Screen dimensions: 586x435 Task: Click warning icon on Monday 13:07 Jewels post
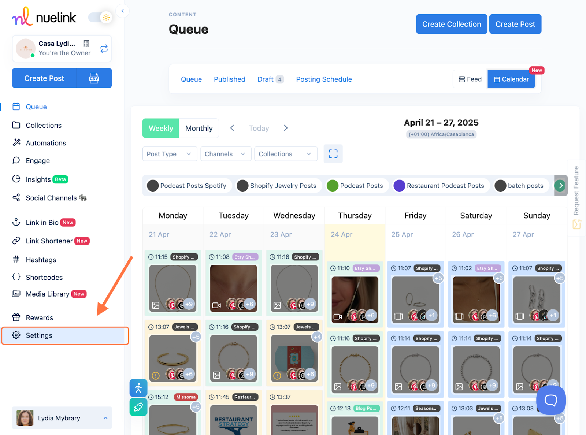click(x=156, y=375)
